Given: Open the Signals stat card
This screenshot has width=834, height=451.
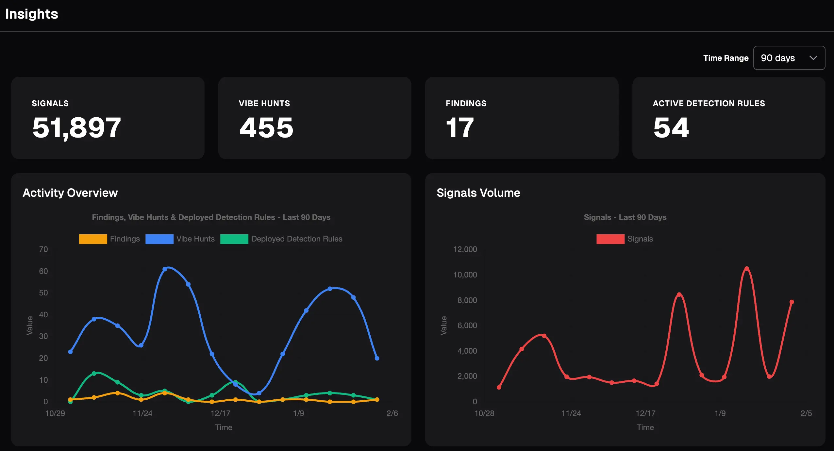Looking at the screenshot, I should [108, 118].
